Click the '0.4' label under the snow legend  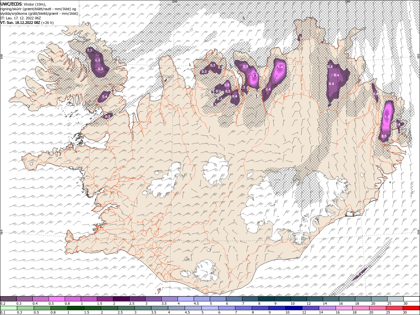point(35,304)
